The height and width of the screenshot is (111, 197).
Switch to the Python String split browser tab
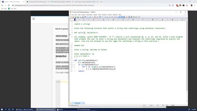click(x=62, y=2)
